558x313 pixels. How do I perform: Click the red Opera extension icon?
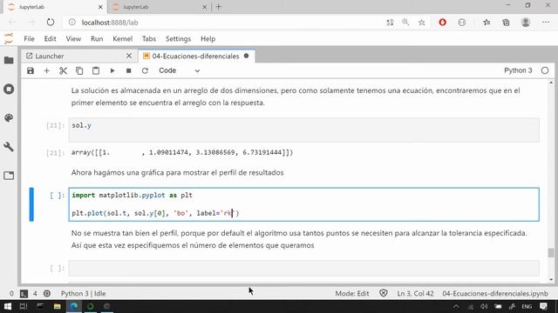tap(442, 23)
